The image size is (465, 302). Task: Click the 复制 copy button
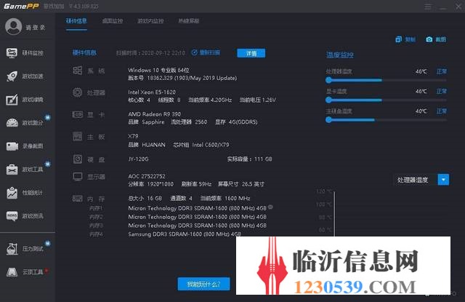tap(405, 39)
